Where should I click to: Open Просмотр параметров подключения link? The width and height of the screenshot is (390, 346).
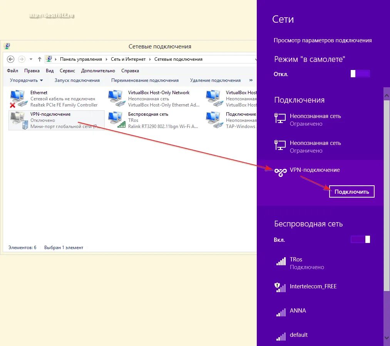323,40
